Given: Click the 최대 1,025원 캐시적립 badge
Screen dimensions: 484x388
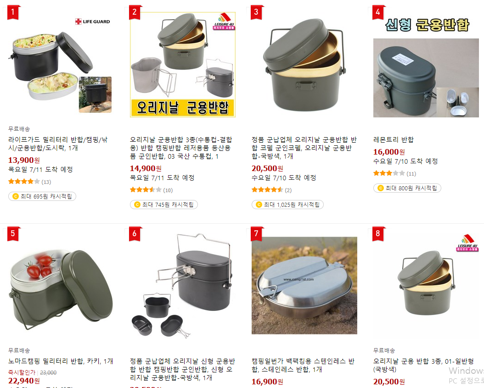Looking at the screenshot, I should point(287,205).
